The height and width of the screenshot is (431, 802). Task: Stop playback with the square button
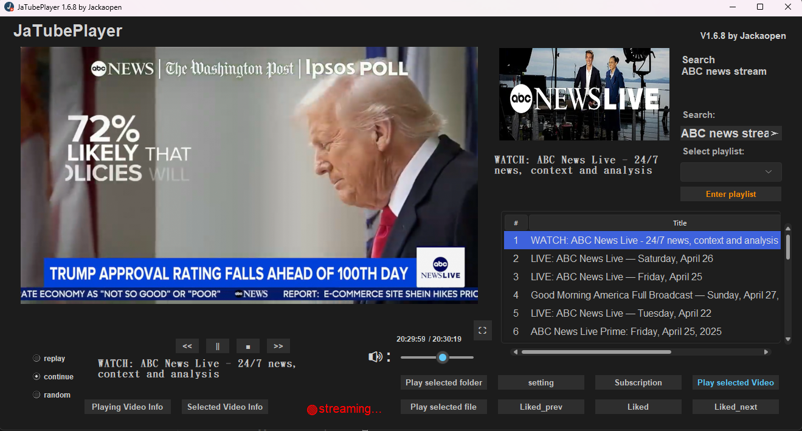pos(248,346)
